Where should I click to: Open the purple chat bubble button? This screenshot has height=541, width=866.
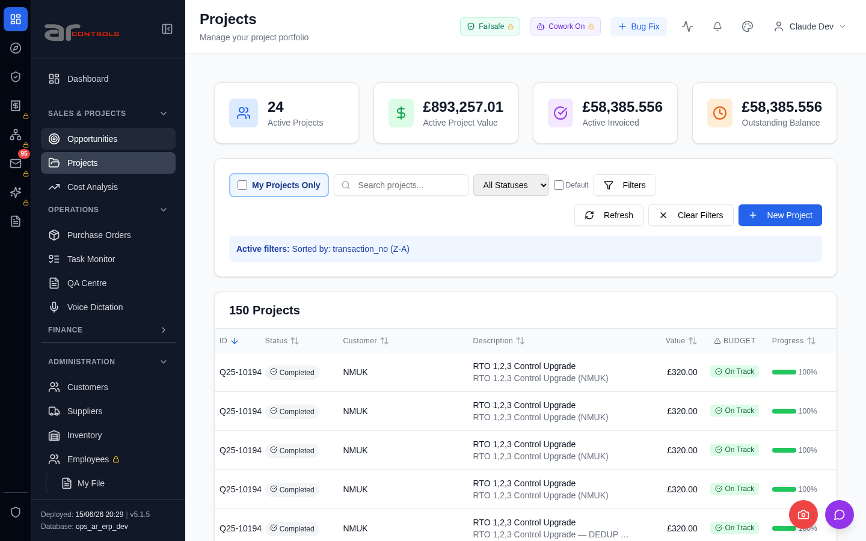840,515
